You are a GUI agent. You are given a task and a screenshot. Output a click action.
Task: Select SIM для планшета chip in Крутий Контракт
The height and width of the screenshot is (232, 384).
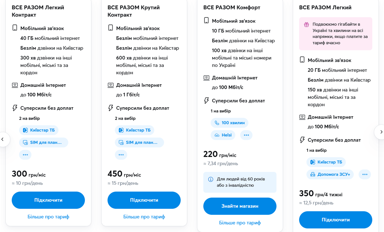[x=139, y=142]
